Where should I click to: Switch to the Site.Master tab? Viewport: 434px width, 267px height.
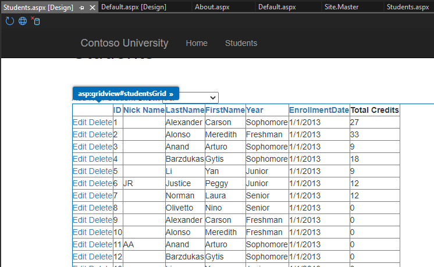[x=341, y=7]
